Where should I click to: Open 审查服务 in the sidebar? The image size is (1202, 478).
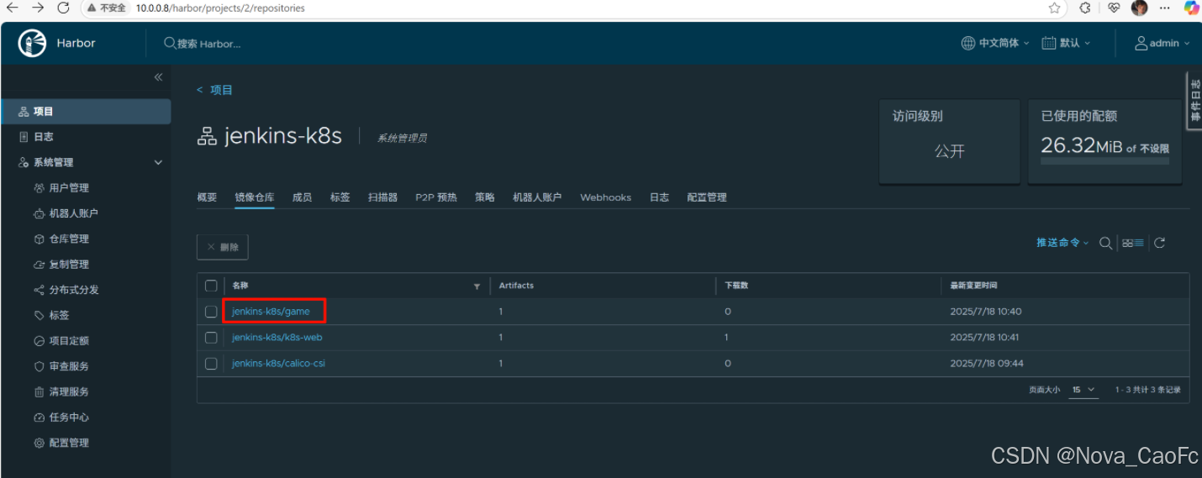(x=69, y=366)
